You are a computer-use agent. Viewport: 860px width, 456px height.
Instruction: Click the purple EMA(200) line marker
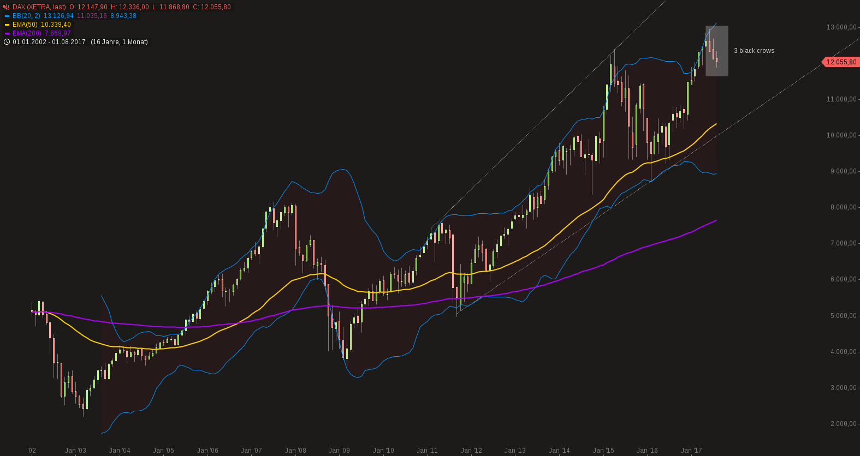[x=7, y=33]
